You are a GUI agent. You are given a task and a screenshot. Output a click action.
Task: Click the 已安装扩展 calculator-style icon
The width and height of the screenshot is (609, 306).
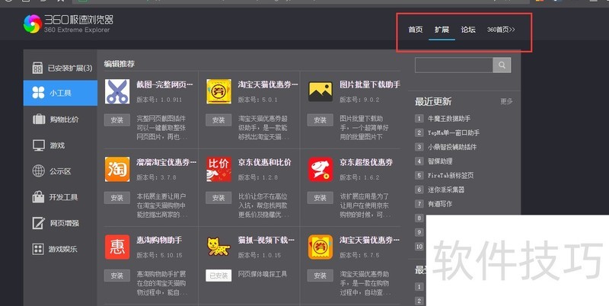pyautogui.click(x=37, y=68)
